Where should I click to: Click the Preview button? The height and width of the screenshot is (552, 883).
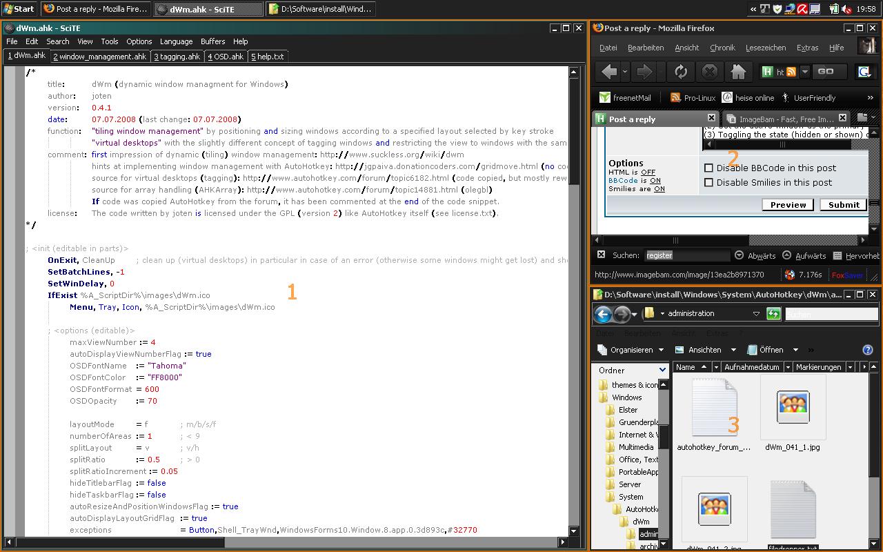(x=788, y=205)
